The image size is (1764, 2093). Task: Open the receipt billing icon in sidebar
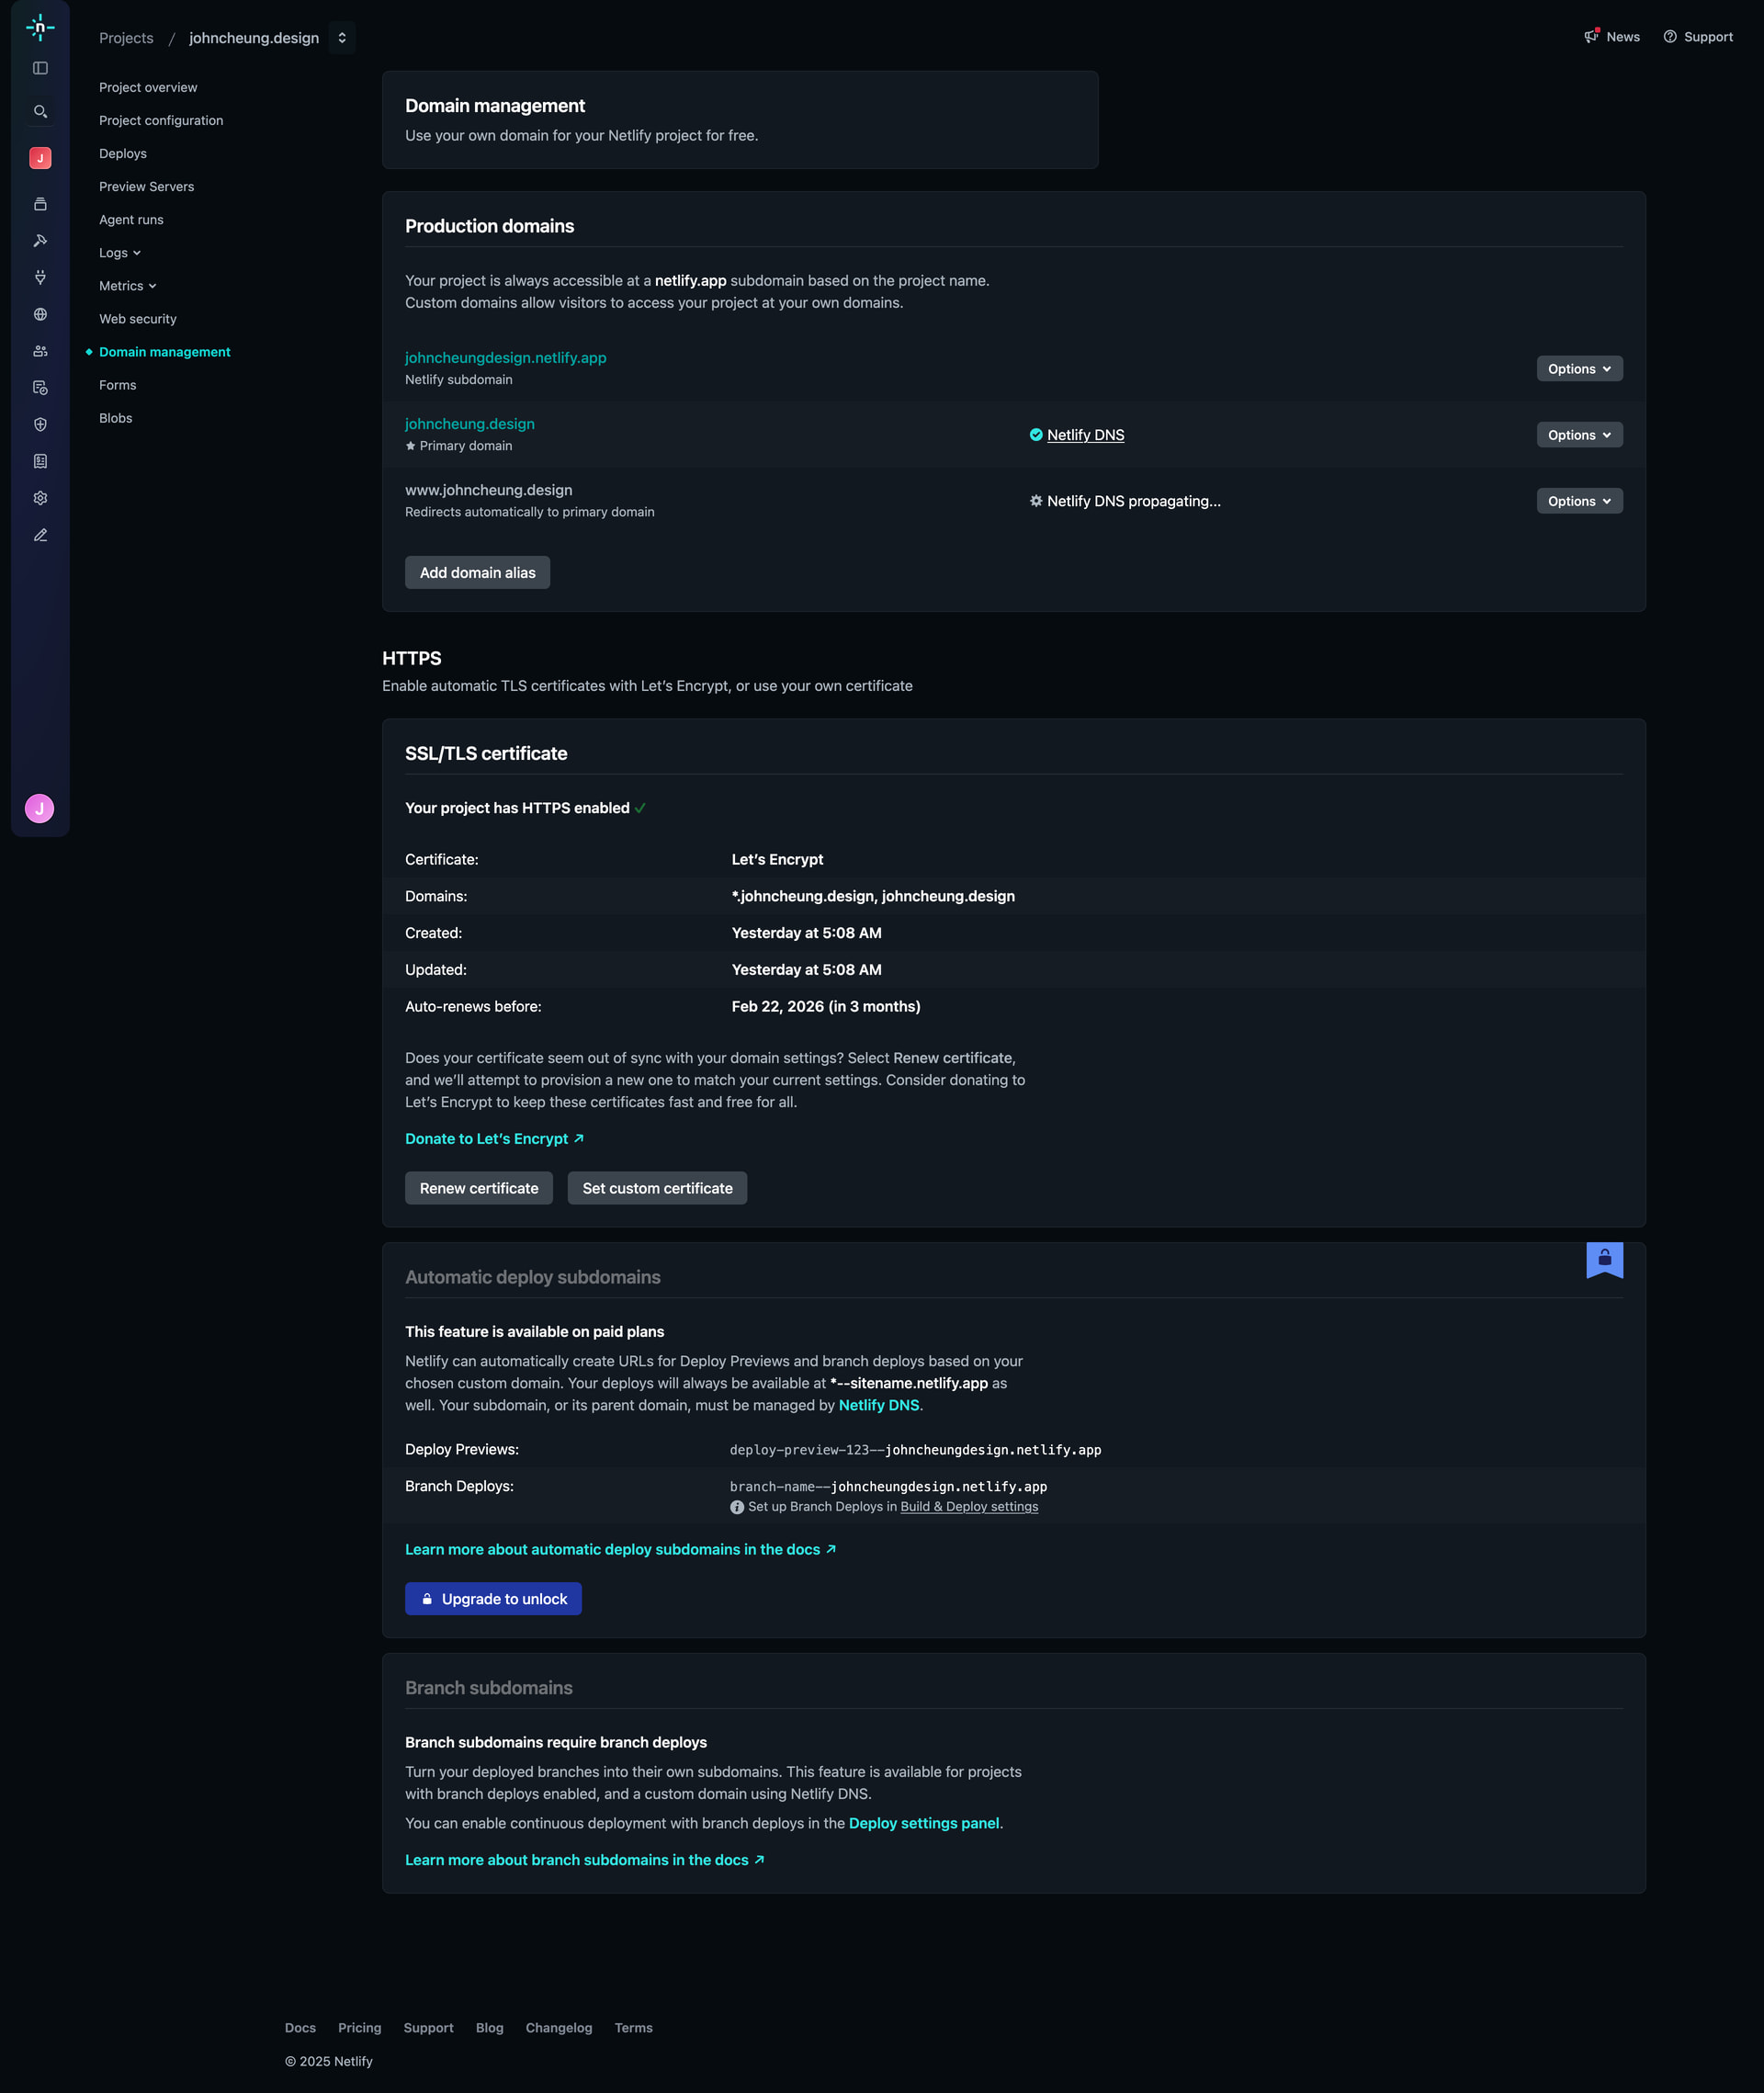40,461
